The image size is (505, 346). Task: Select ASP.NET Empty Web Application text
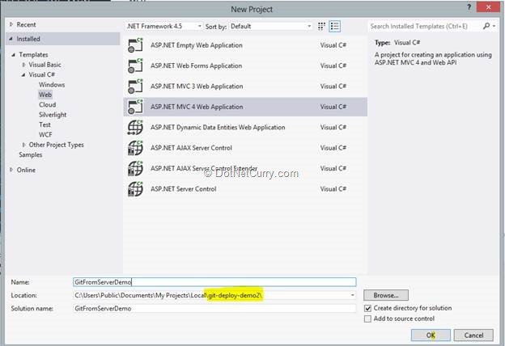click(197, 45)
